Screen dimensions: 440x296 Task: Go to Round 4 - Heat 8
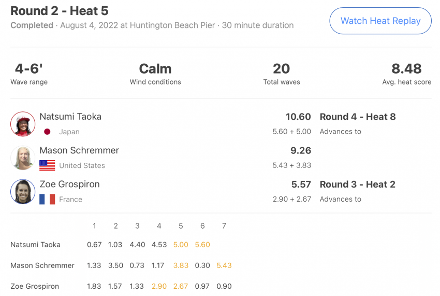tap(358, 117)
